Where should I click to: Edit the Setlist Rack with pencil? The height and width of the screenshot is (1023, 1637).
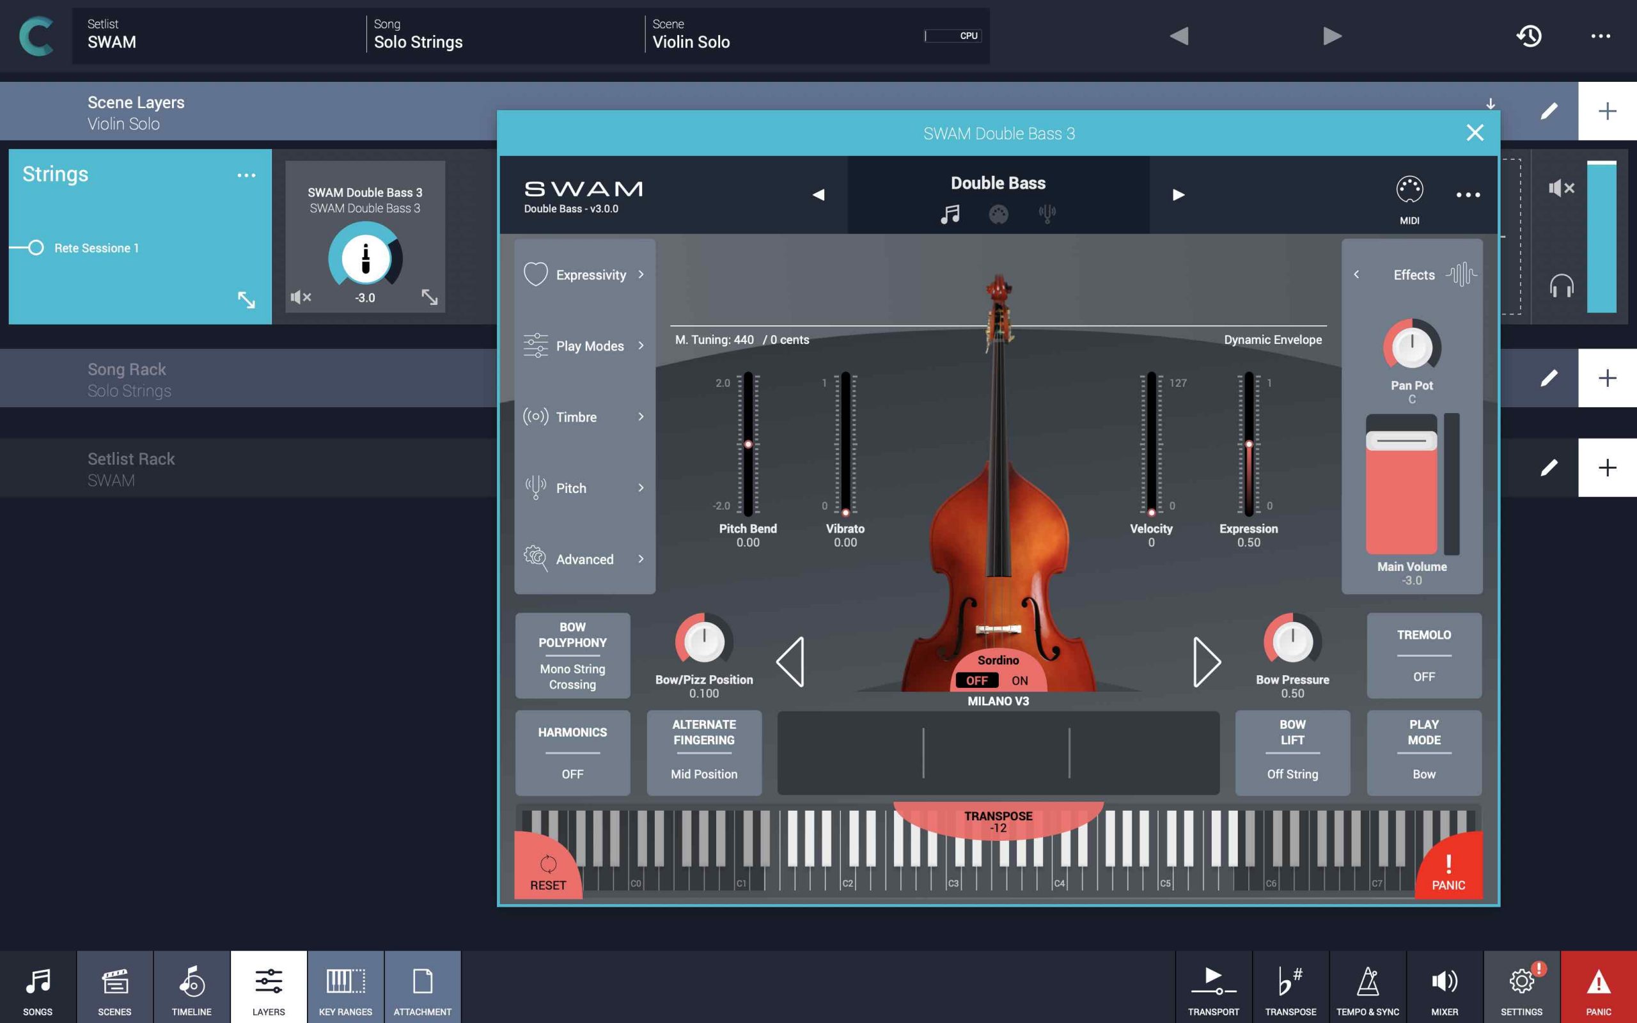(x=1549, y=467)
